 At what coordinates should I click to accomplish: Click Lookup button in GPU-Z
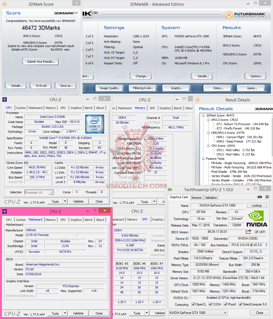pyautogui.click(x=257, y=205)
